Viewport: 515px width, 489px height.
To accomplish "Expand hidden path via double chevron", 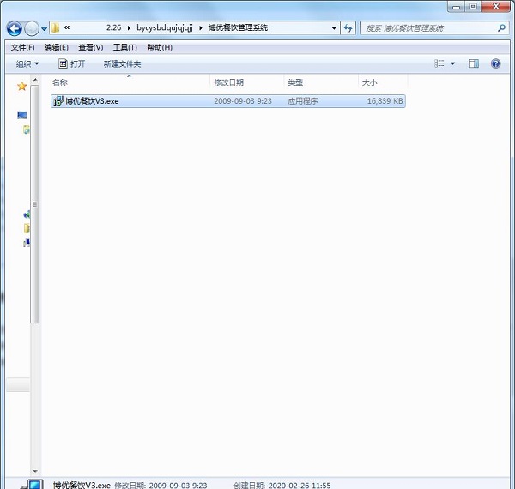I will 67,28.
